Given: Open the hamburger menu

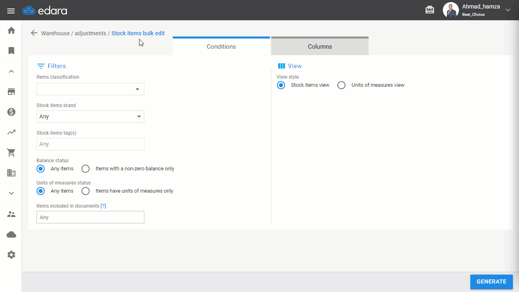Looking at the screenshot, I should tap(11, 11).
